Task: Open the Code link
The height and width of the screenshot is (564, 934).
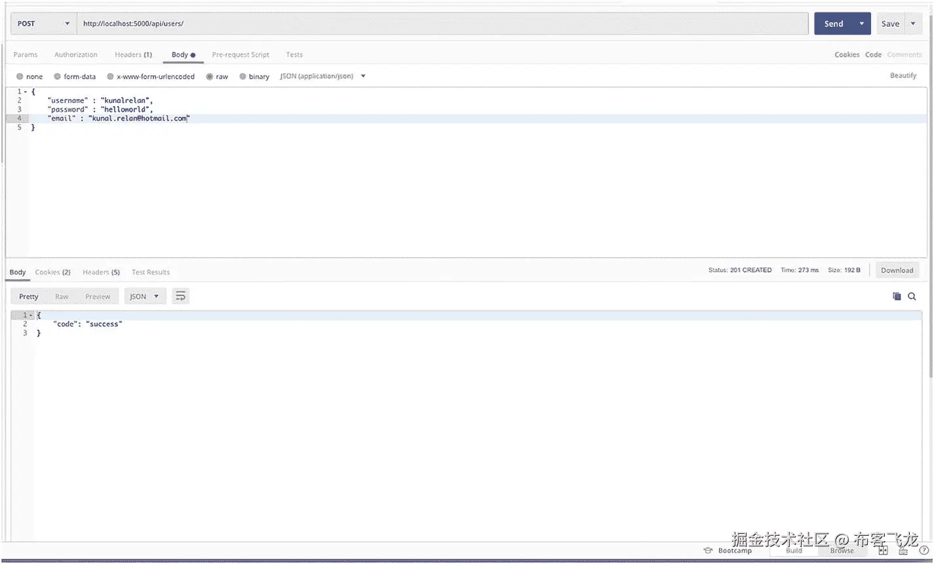Action: click(873, 55)
